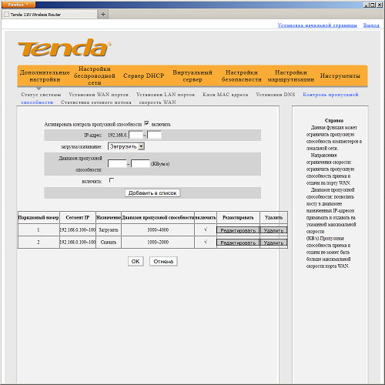Open Настройки беспроводной сети menu

(x=95, y=75)
